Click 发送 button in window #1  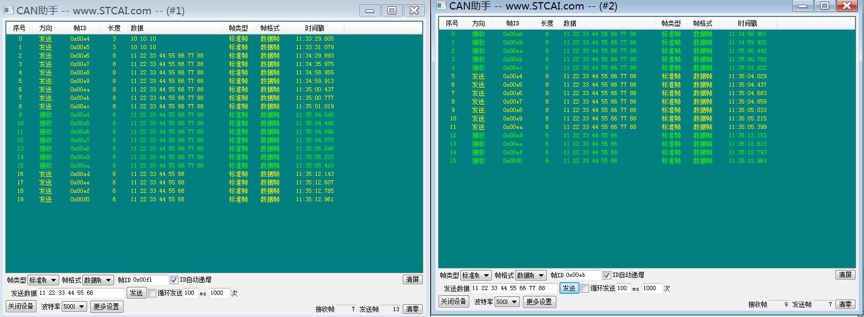click(x=136, y=293)
